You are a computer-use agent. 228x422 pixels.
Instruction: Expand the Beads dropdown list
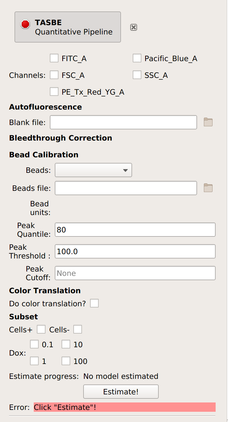tap(93, 170)
